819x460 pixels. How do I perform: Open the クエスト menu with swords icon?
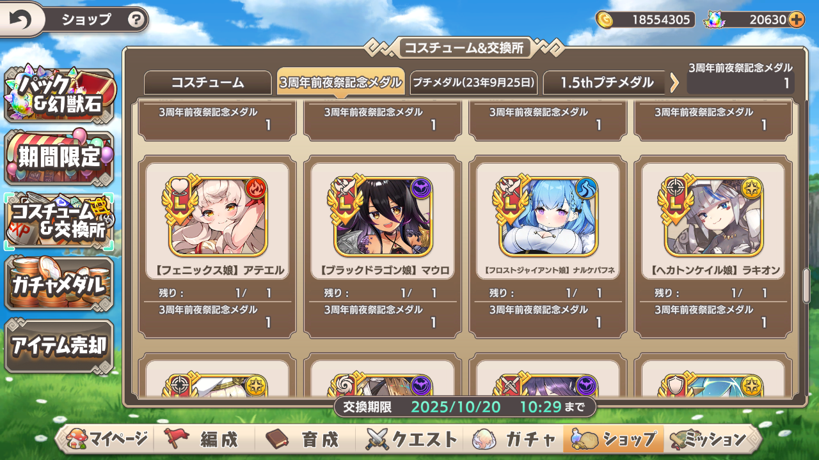click(x=411, y=440)
